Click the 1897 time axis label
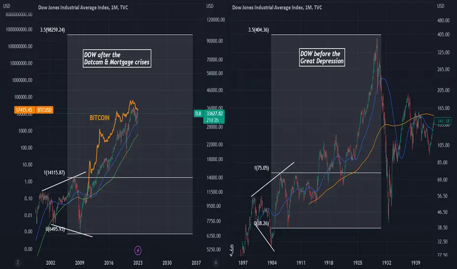This screenshot has width=457, height=269. (x=243, y=263)
